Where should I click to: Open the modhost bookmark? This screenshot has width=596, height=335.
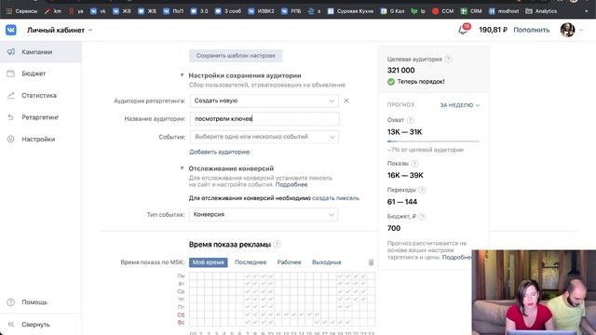504,11
